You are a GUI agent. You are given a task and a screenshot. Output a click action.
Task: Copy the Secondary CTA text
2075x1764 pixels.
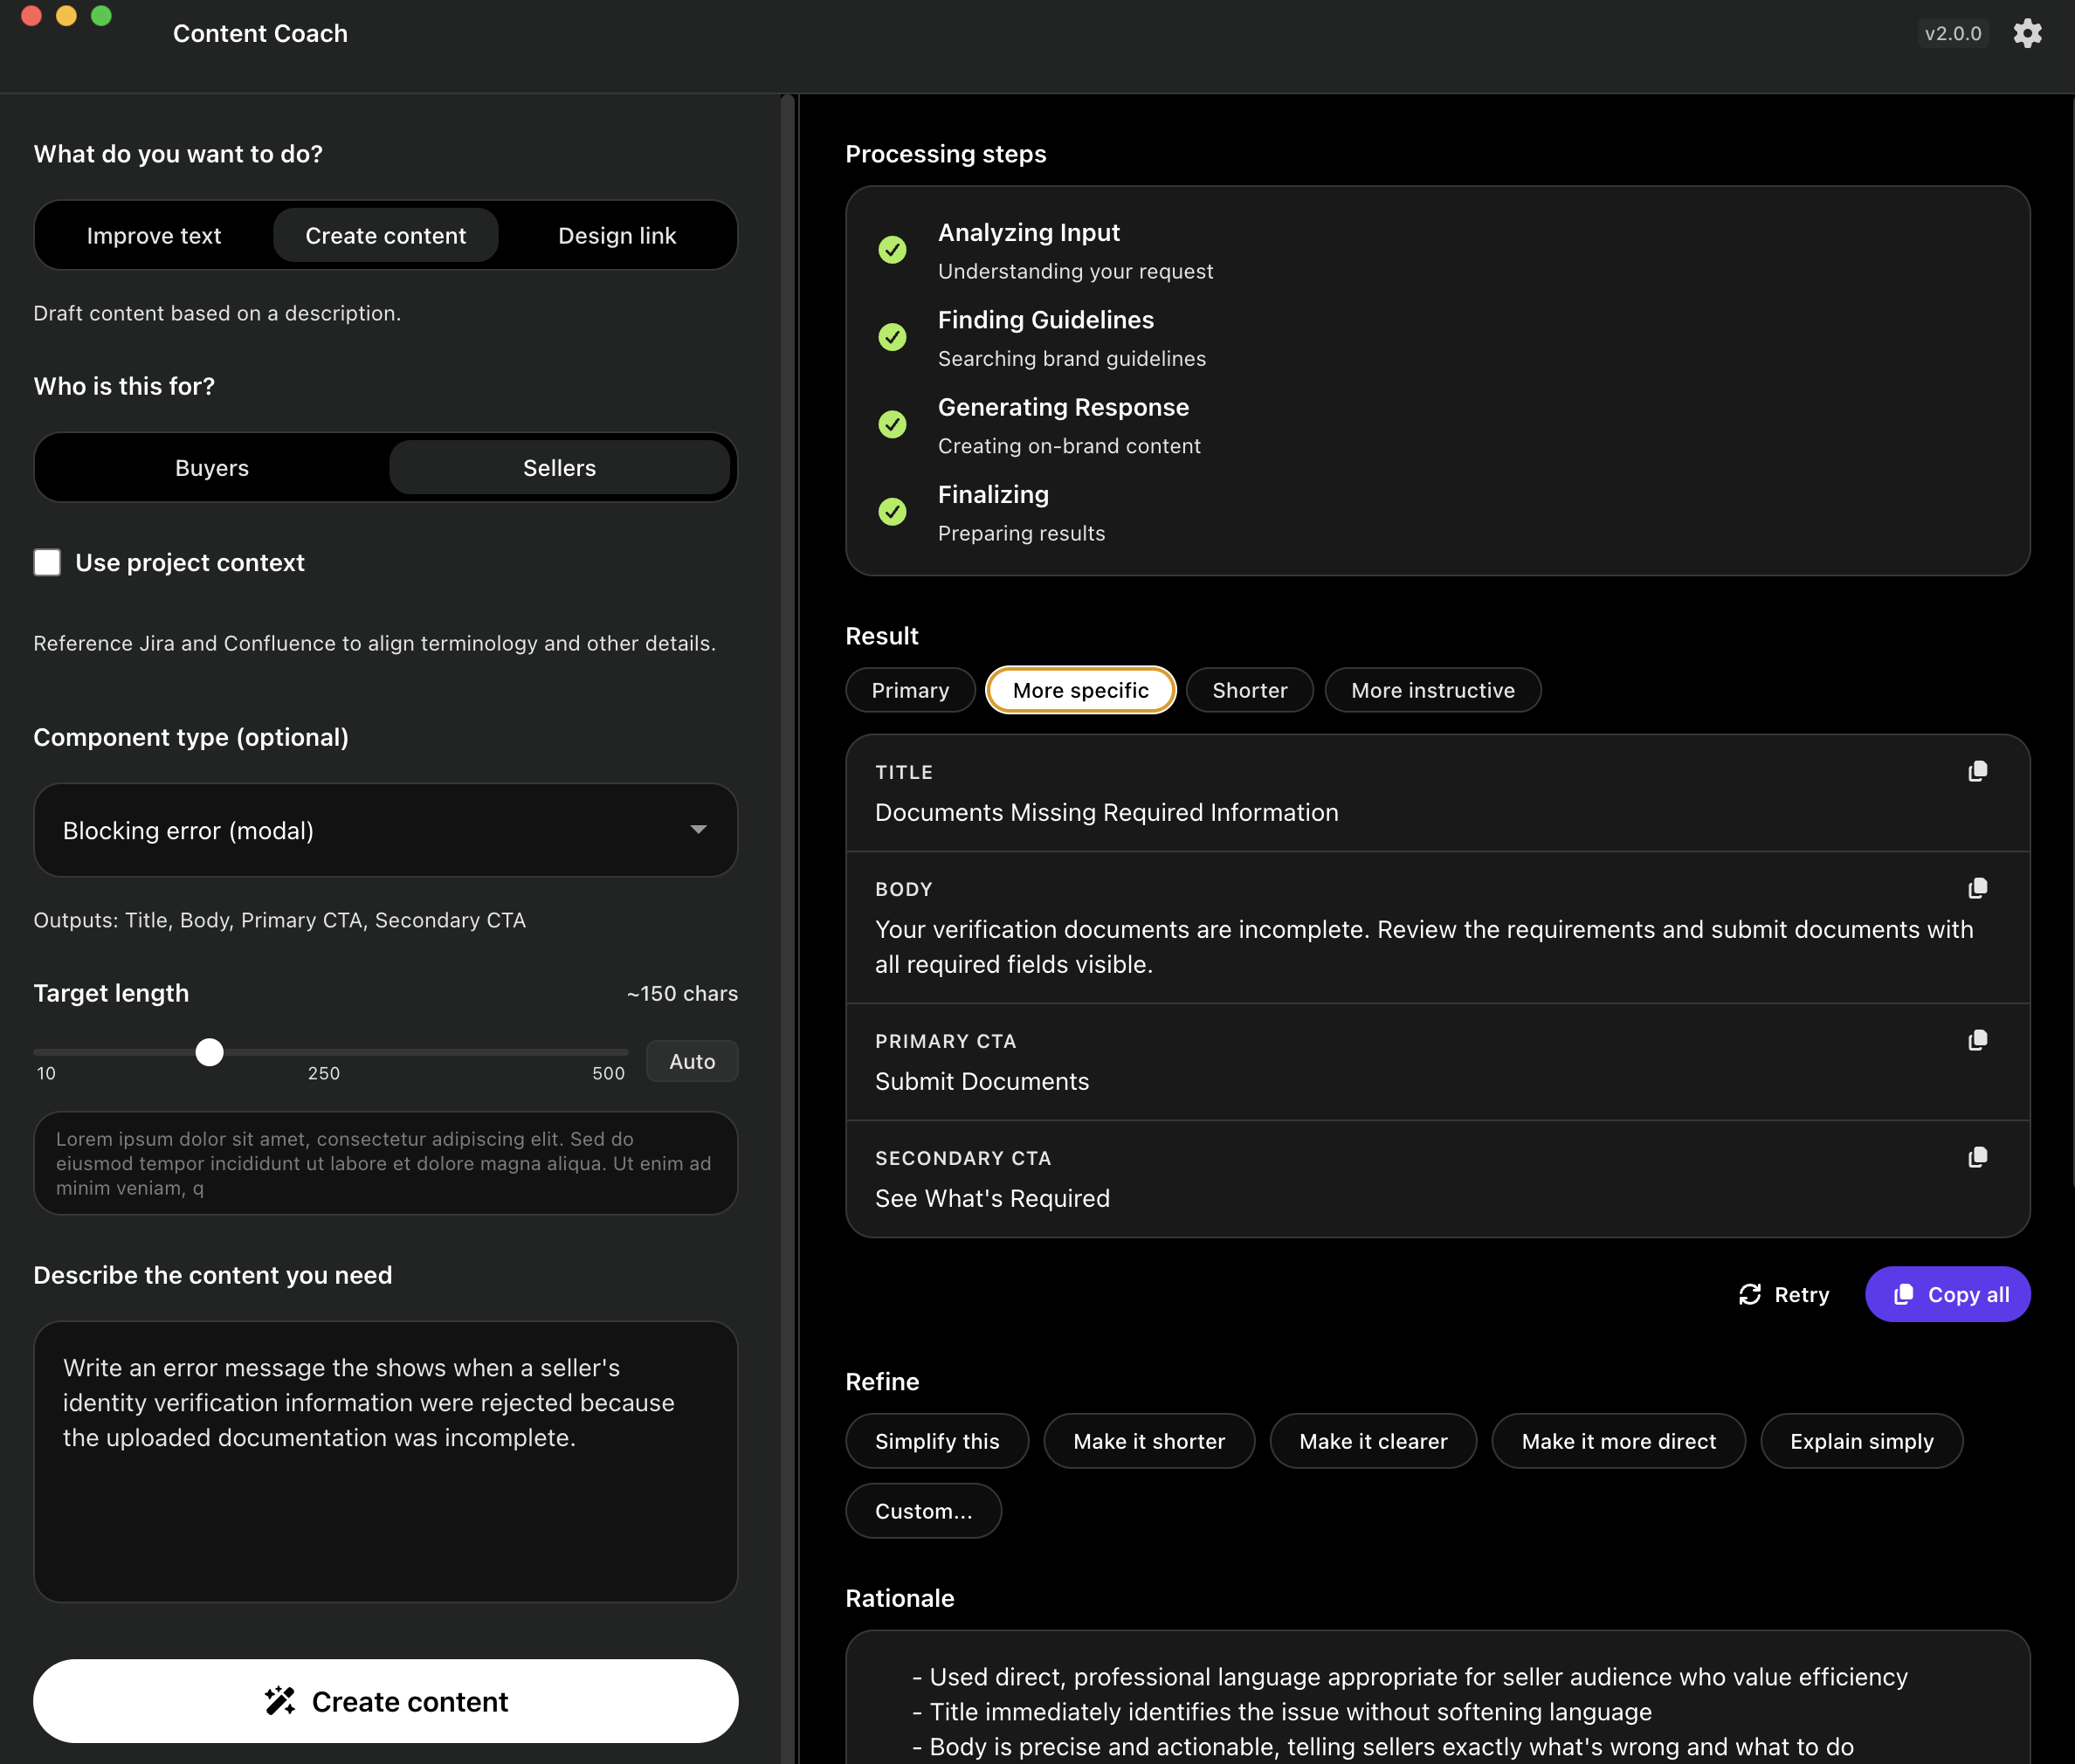[1977, 1157]
